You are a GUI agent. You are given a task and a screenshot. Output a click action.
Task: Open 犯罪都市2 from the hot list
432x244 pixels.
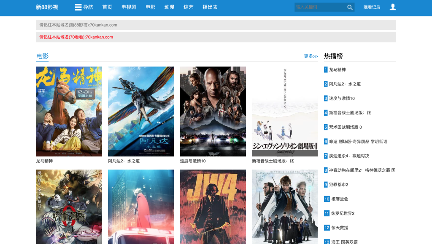(x=338, y=185)
